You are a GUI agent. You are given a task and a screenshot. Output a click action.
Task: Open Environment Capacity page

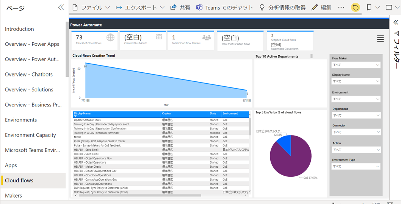[x=30, y=135]
